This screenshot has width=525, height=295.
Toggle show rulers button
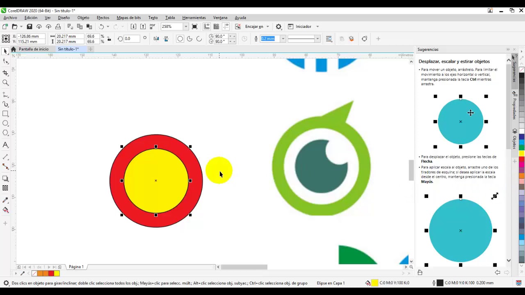pyautogui.click(x=207, y=27)
